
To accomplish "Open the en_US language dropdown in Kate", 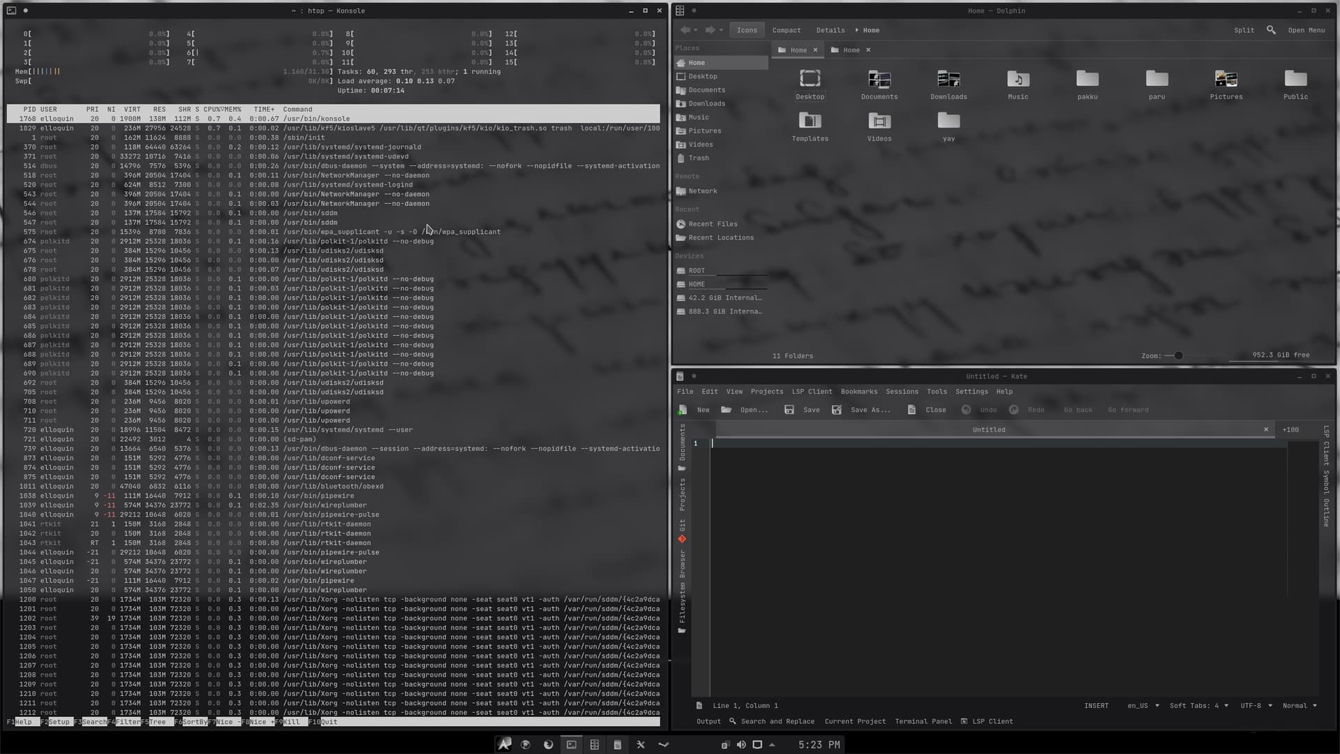I will [x=1143, y=706].
